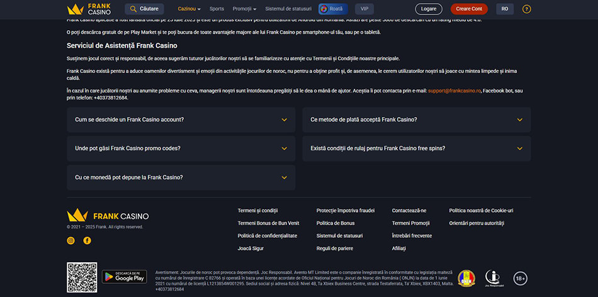Click the Creare Cont button
This screenshot has width=598, height=297.
click(469, 9)
